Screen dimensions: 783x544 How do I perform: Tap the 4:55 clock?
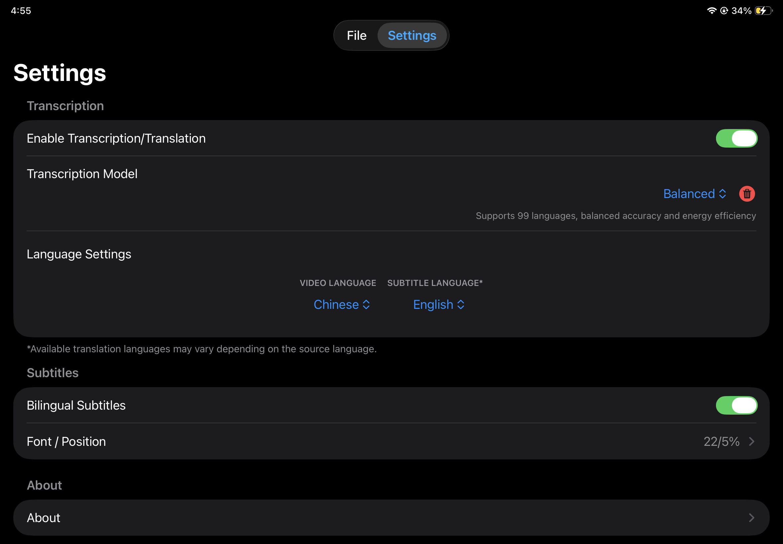click(21, 11)
